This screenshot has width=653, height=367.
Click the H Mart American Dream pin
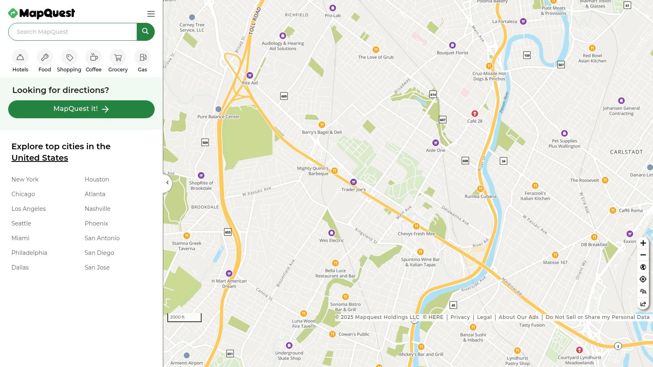pos(229,274)
